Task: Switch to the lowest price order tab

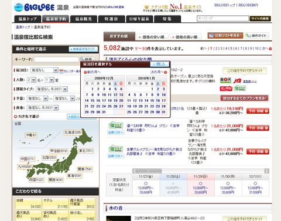Action: [x=152, y=37]
